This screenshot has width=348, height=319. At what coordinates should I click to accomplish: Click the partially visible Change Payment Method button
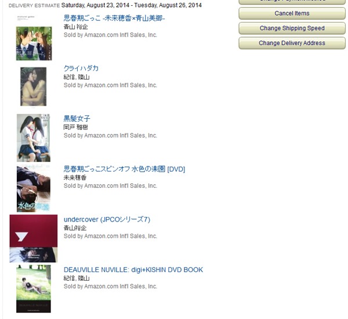pos(292,2)
